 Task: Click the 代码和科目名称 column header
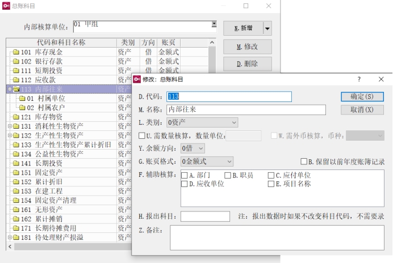point(61,43)
